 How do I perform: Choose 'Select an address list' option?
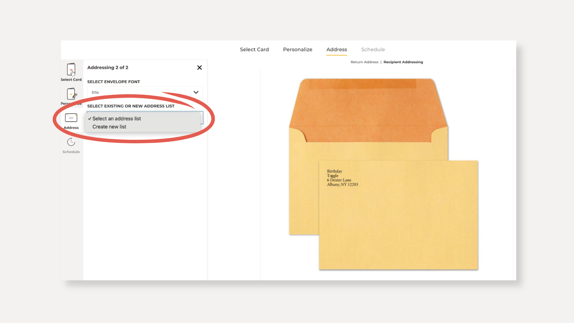click(117, 119)
